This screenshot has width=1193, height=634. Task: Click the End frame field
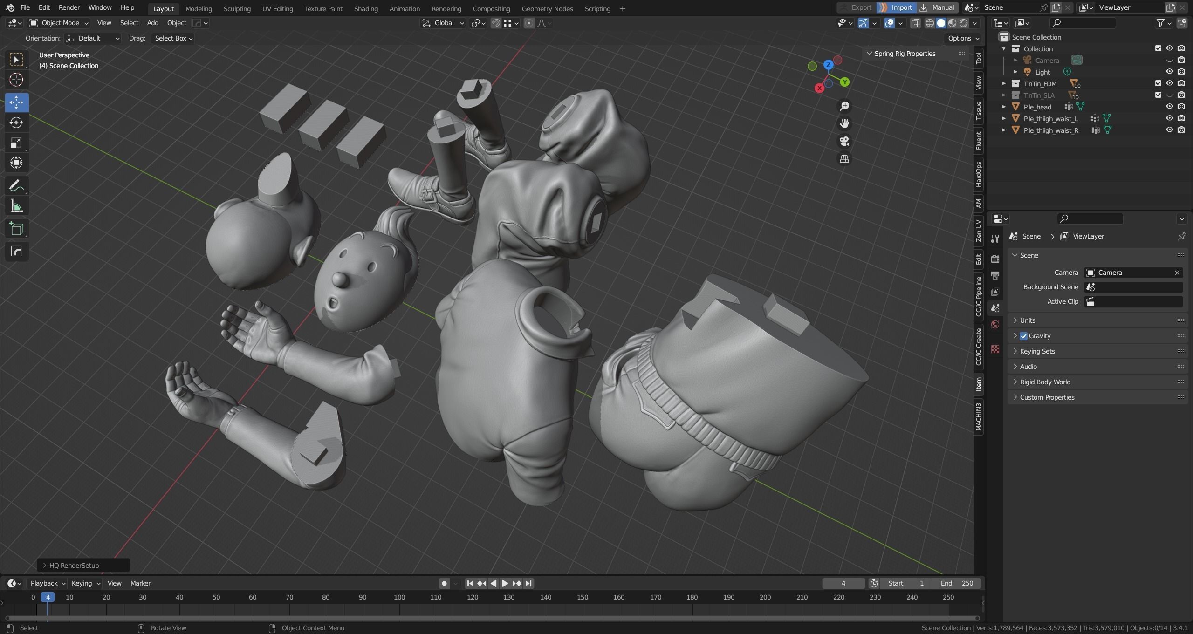coord(957,583)
